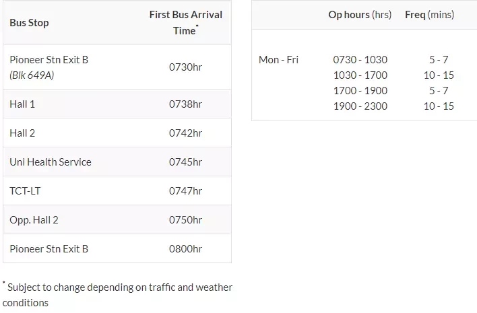
Task: Click the Uni Health Service stop
Action: pos(51,162)
